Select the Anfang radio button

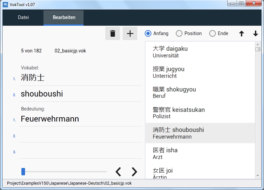[148, 33]
